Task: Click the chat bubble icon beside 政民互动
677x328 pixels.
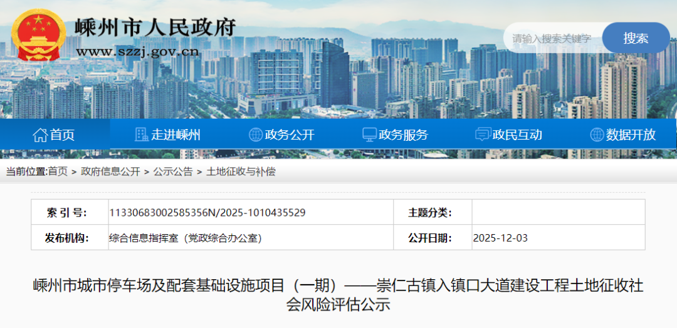Action: pos(483,135)
